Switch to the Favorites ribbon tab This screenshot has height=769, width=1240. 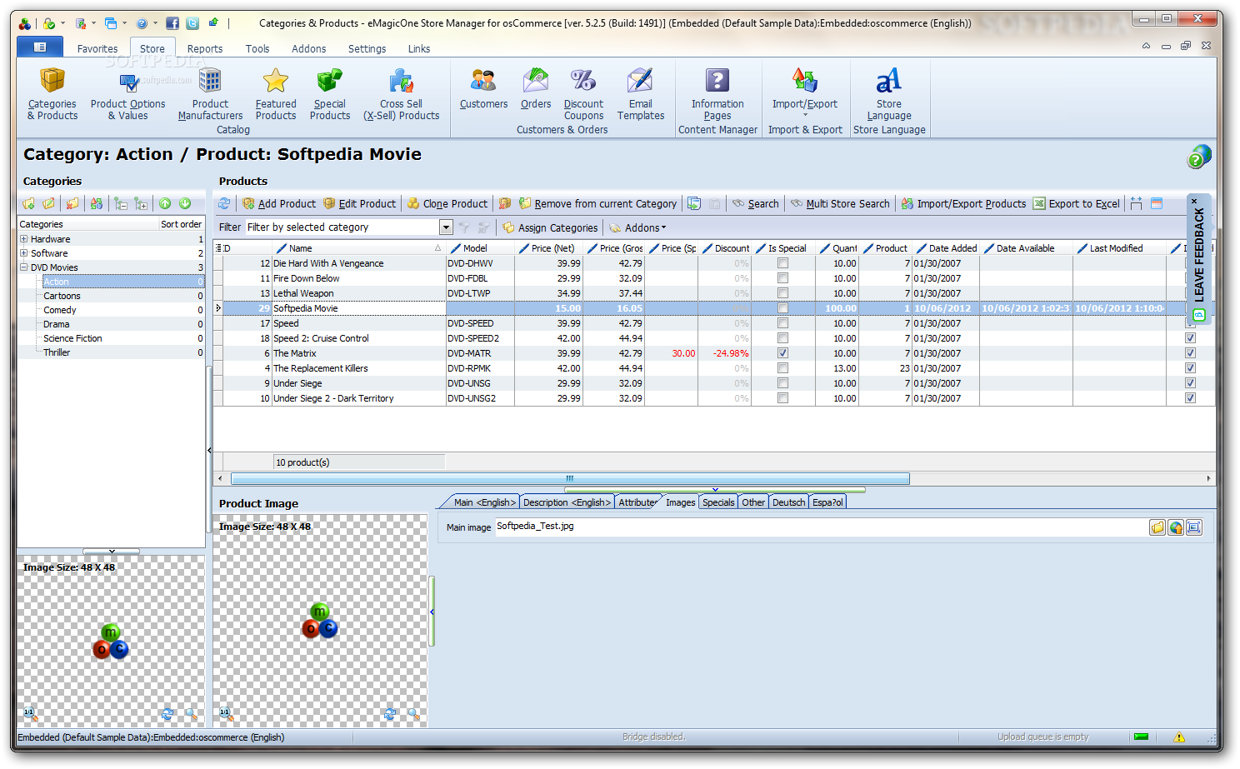(x=97, y=49)
